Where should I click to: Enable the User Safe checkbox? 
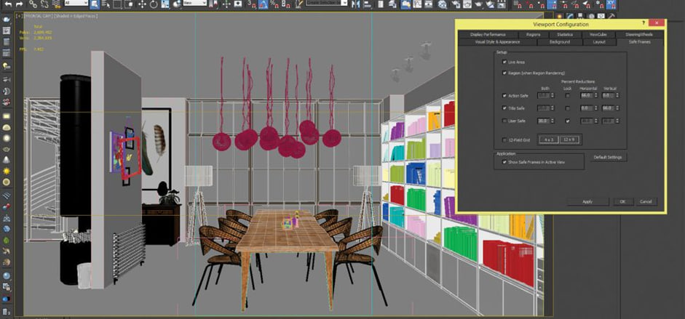504,120
